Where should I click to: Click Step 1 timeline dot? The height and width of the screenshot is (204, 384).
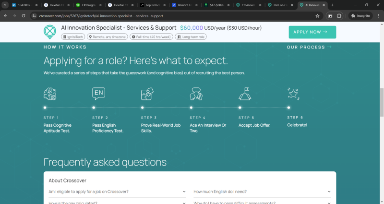click(45, 108)
